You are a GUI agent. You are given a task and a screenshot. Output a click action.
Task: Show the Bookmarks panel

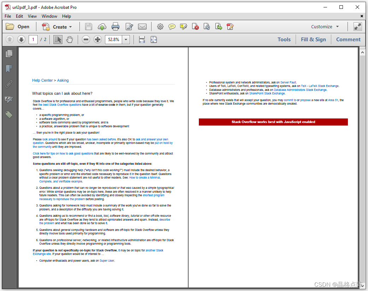click(x=9, y=69)
